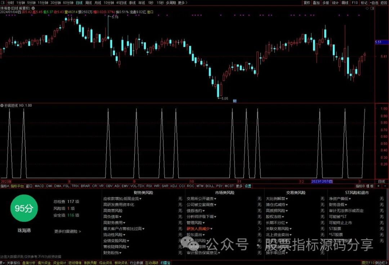Select the MACD indicator
The image size is (389, 265).
coord(39,186)
